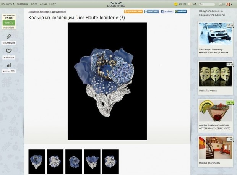Screen dimensions: 237x175
Task: Open the user avatar dropdown
Action: click(x=229, y=4)
